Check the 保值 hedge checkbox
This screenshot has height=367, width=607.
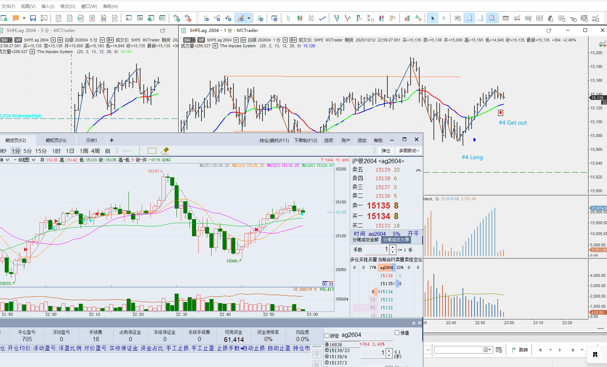click(397, 333)
